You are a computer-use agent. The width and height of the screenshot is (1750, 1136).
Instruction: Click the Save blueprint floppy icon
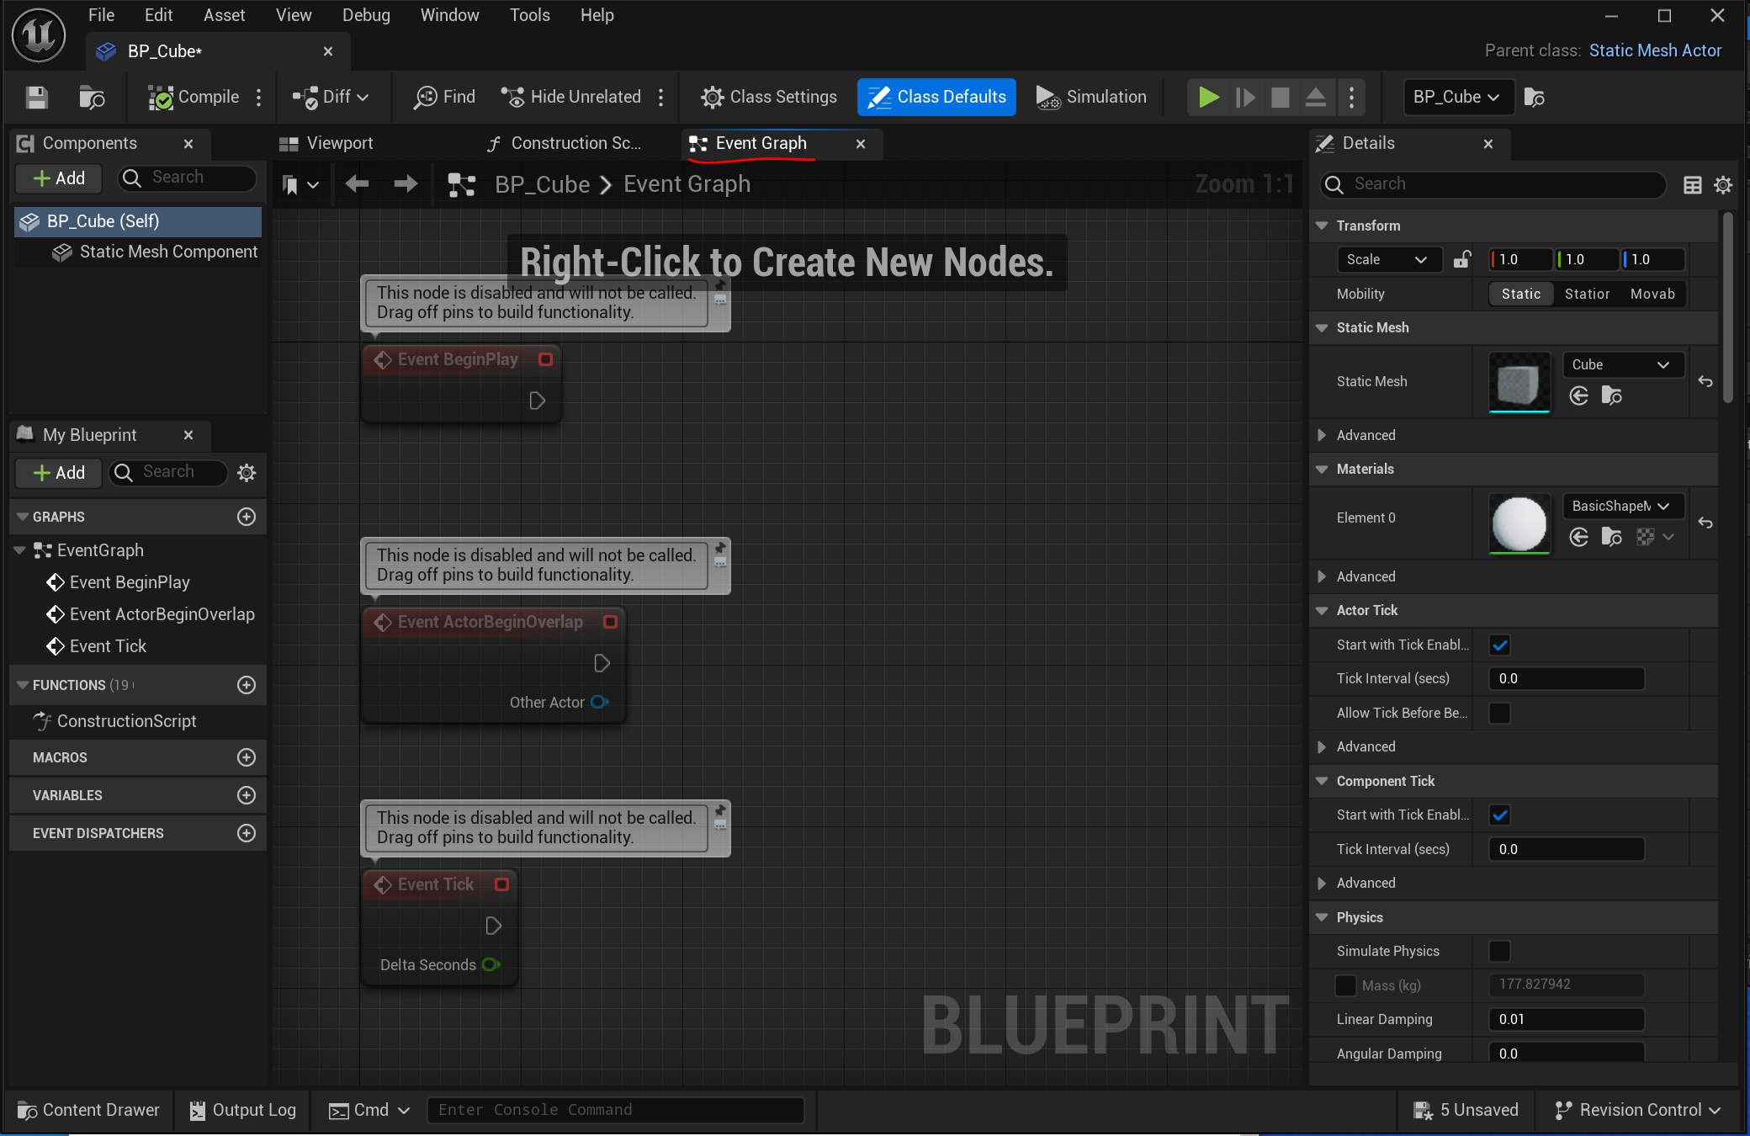click(36, 98)
